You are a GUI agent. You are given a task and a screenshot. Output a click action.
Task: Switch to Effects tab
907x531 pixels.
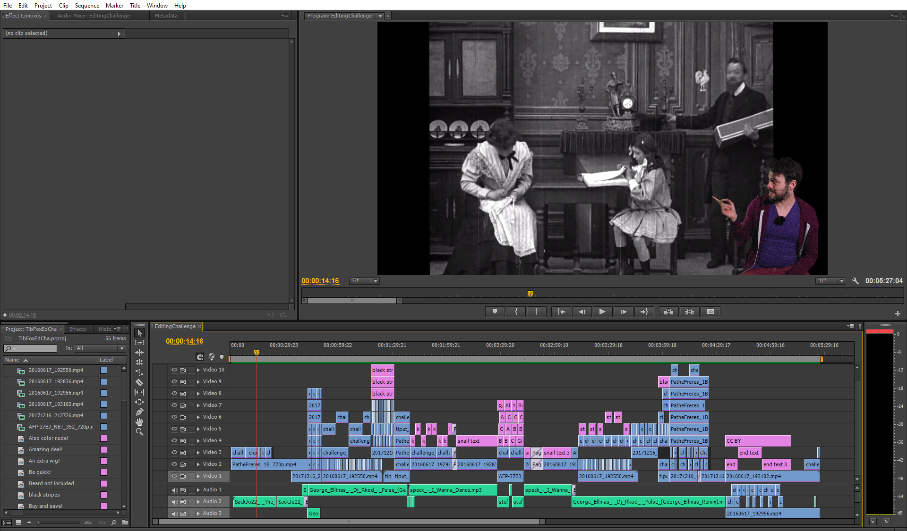(x=77, y=329)
